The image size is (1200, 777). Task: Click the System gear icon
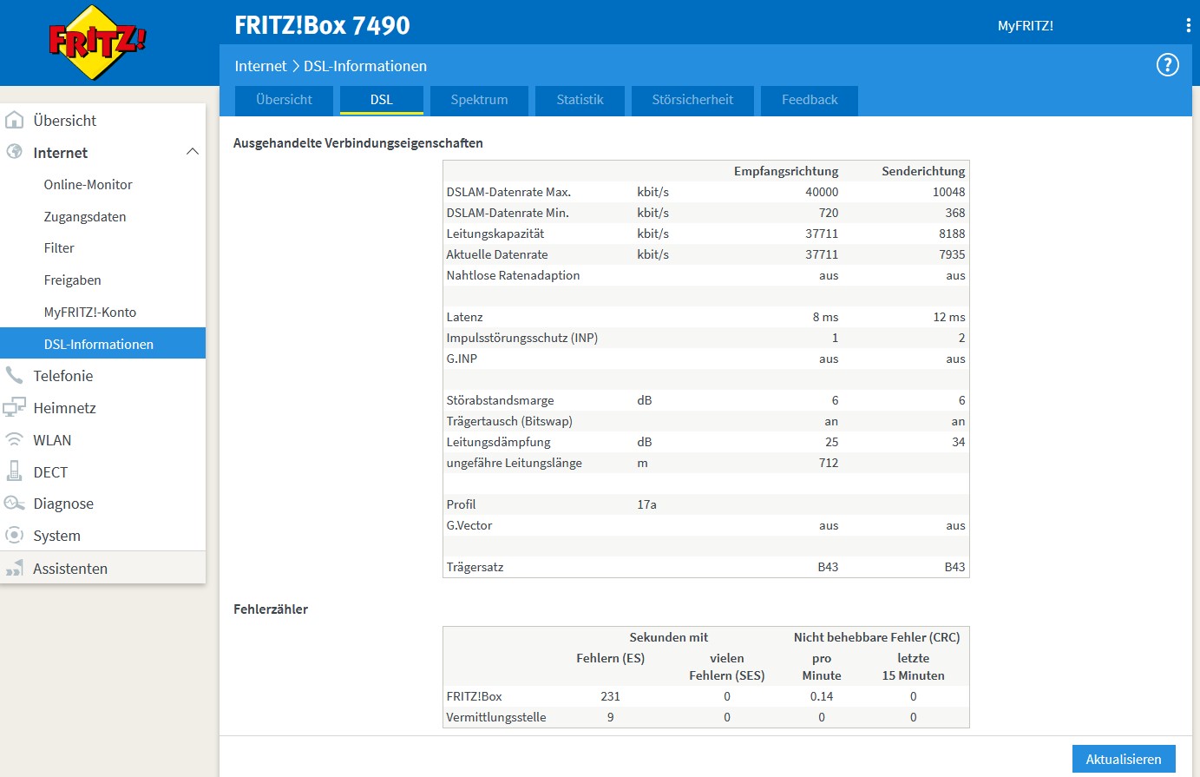[15, 536]
